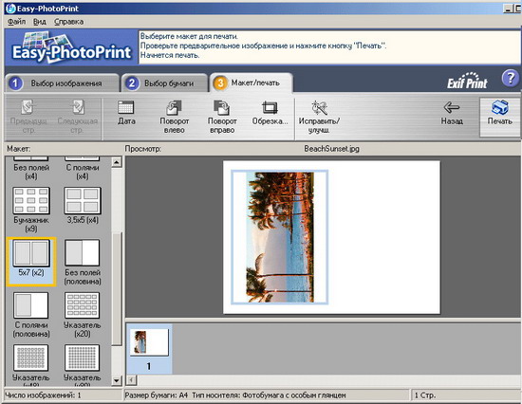
Task: Select the 5x7 (x2) layout
Action: (x=31, y=262)
